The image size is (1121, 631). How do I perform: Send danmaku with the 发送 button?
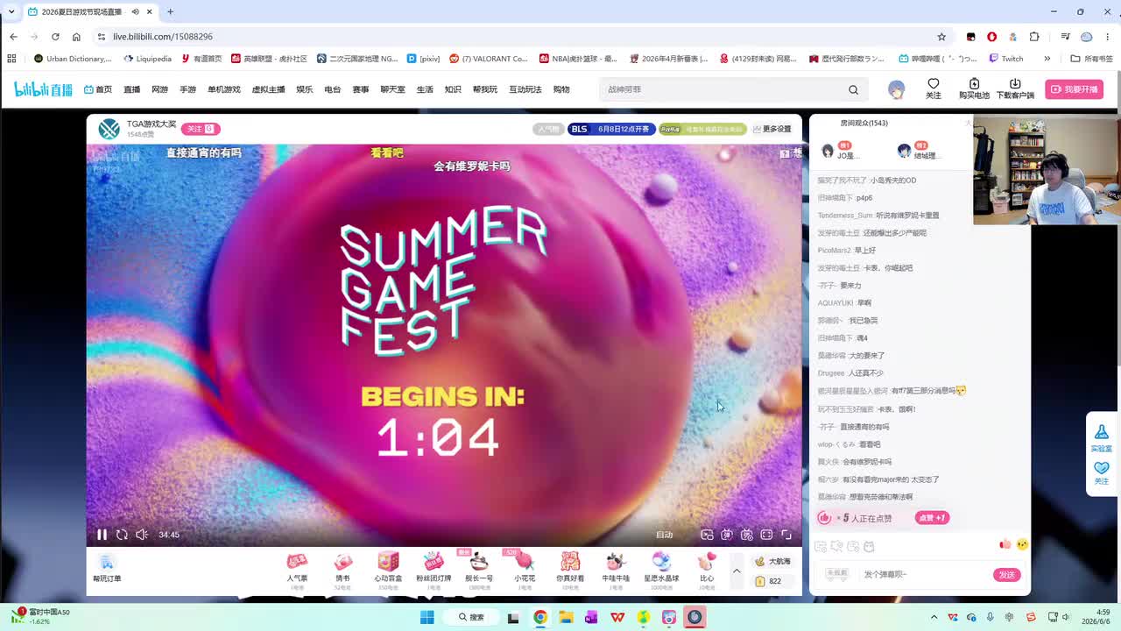coord(1007,574)
